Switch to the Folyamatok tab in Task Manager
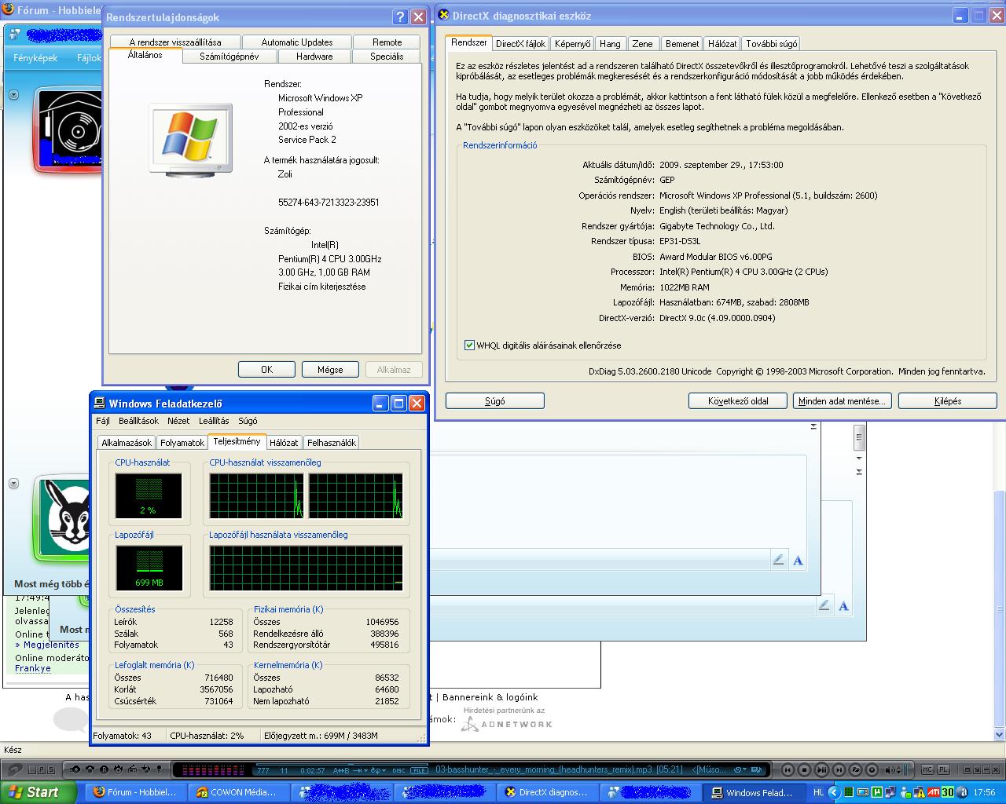Viewport: 1006px width, 804px height. tap(182, 443)
